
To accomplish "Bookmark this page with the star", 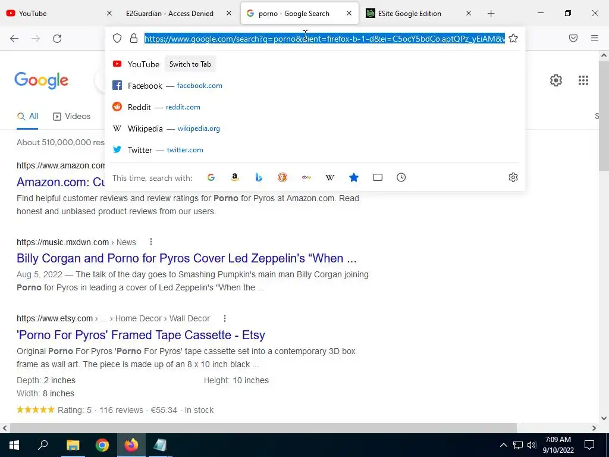I will pyautogui.click(x=513, y=38).
